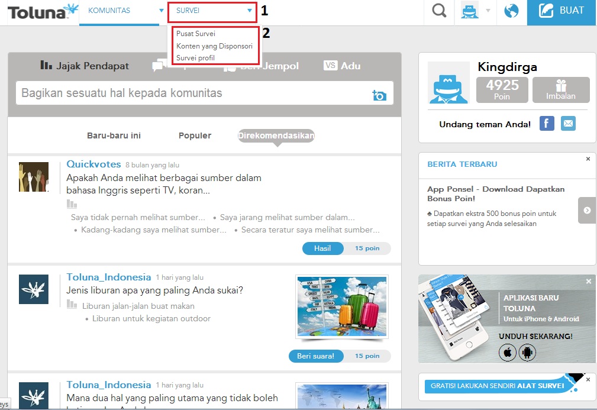Click the Hasil results button
The width and height of the screenshot is (597, 410).
pyautogui.click(x=322, y=248)
